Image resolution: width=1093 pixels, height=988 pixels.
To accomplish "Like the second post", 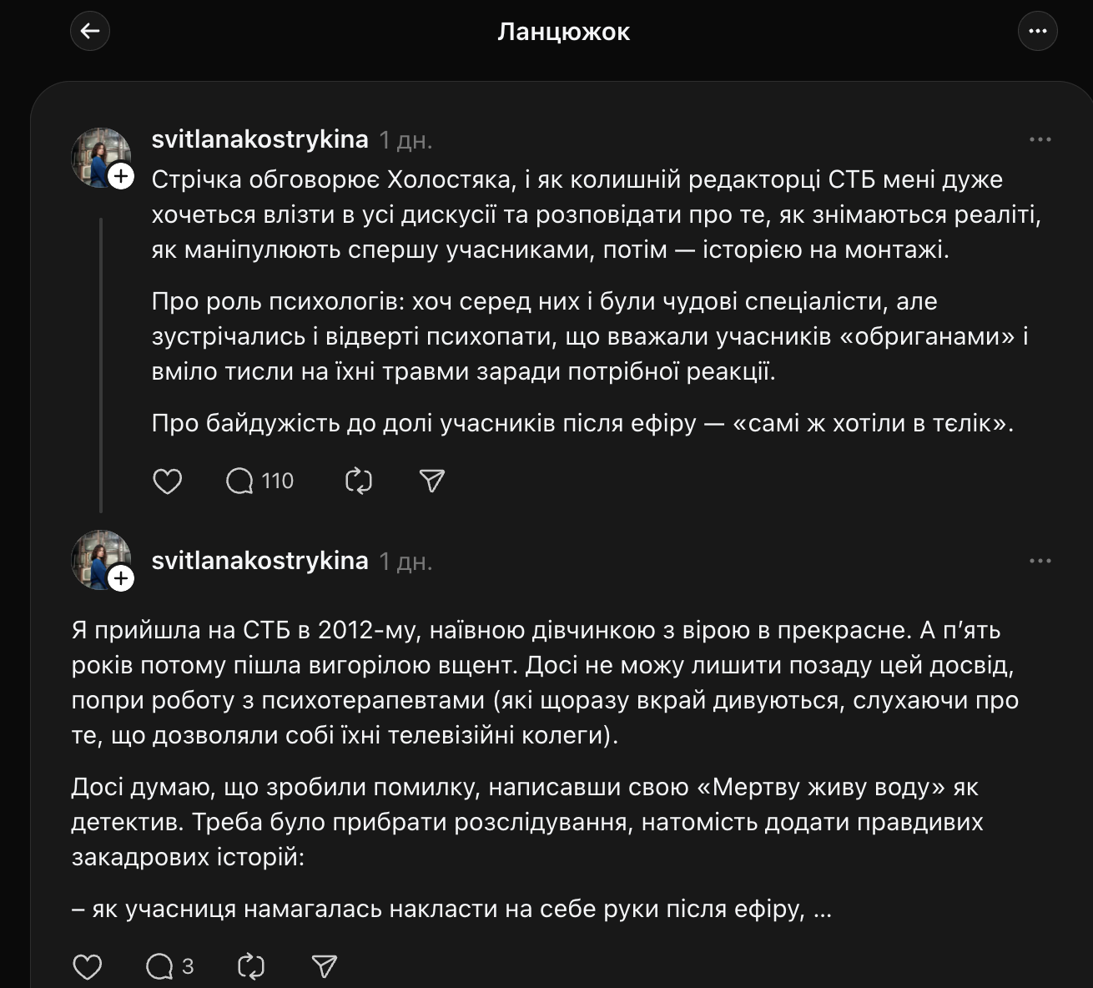I will pyautogui.click(x=87, y=966).
